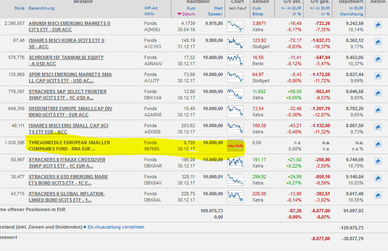Select action icon in Threadneedle European Smaller row
This screenshot has height=251, width=388.
tap(378, 144)
